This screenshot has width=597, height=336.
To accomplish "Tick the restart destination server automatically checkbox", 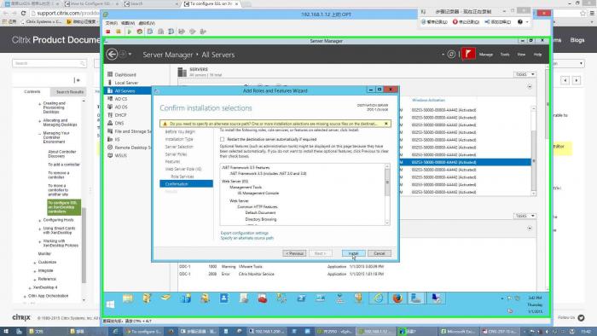I will [222, 139].
